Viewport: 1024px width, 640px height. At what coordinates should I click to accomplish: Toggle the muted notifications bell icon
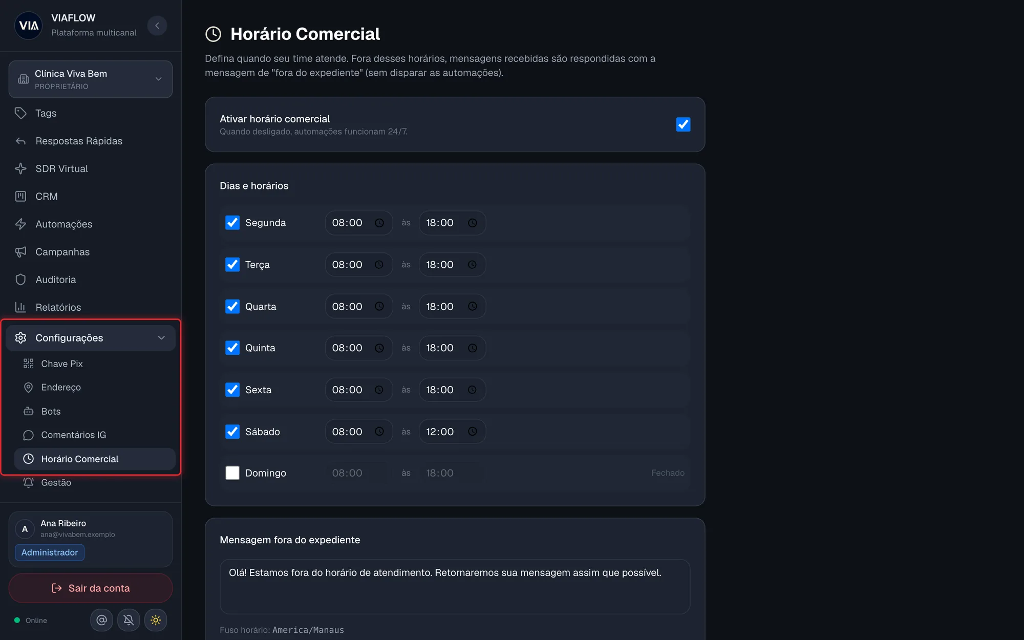[x=129, y=620]
